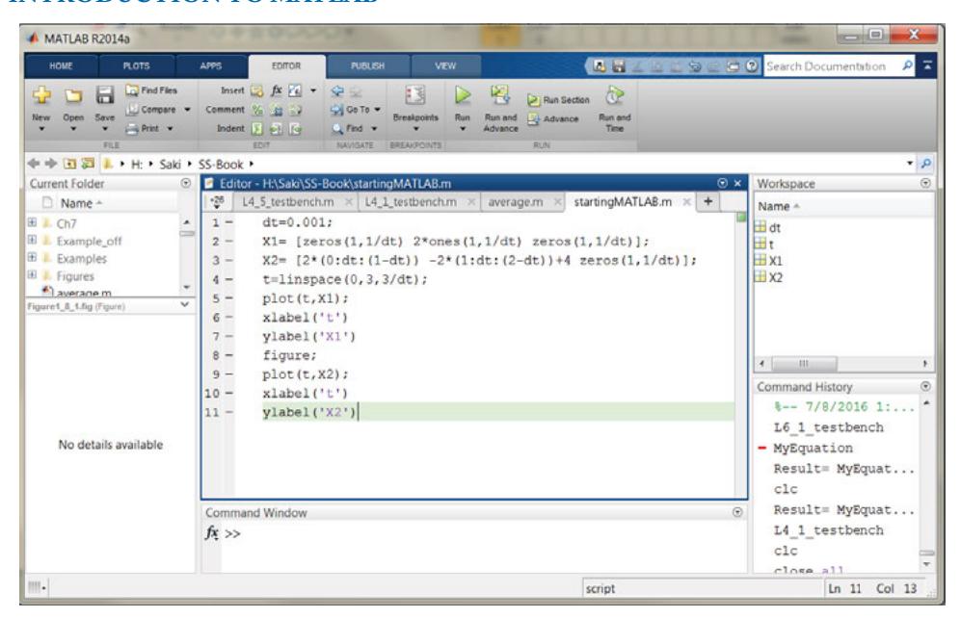Switch to the PLOTS ribbon tab
The height and width of the screenshot is (618, 960).
pyautogui.click(x=136, y=66)
